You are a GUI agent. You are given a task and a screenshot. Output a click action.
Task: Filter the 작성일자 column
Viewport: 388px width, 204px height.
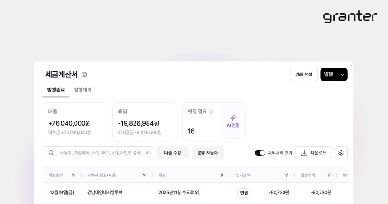[x=73, y=175]
